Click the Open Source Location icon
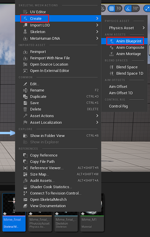150x237 pixels. tap(25, 64)
